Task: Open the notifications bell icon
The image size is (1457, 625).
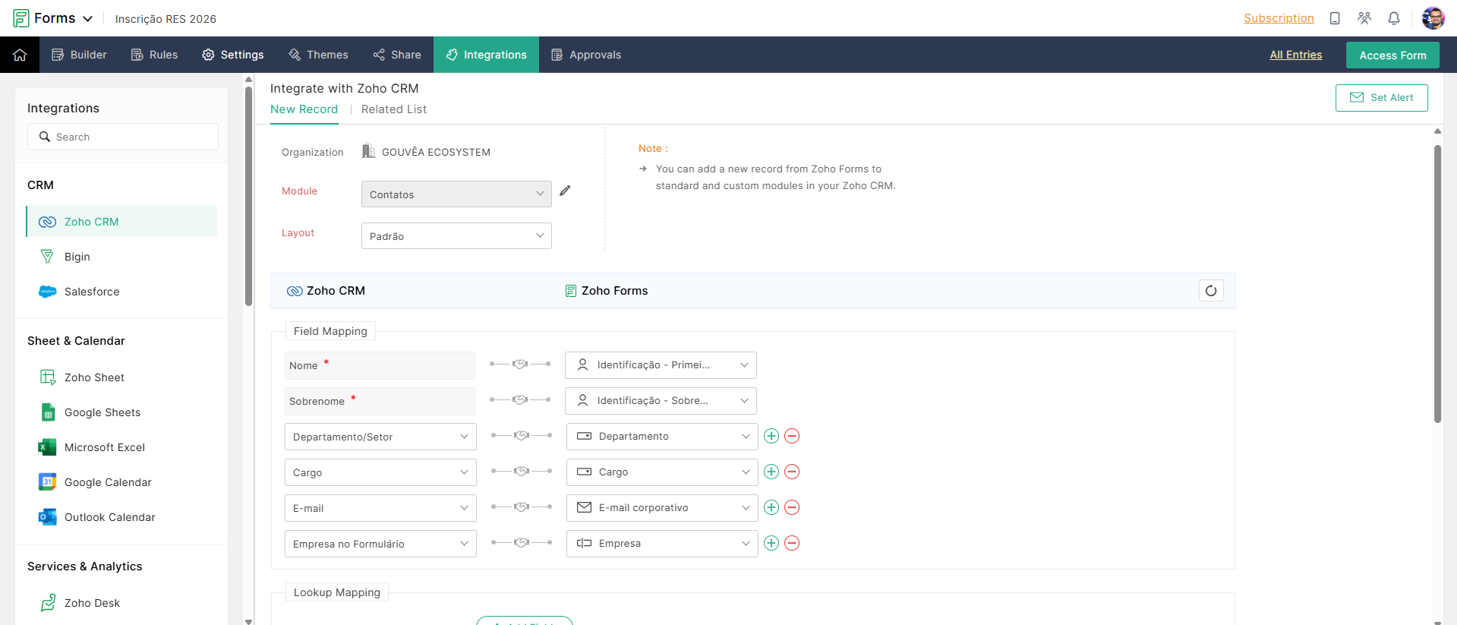Action: click(x=1394, y=18)
